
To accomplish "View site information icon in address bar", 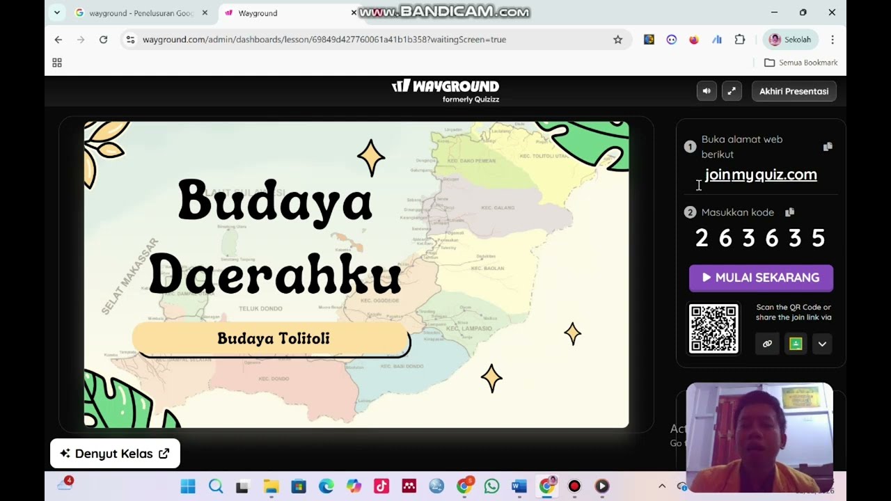I will [x=130, y=40].
